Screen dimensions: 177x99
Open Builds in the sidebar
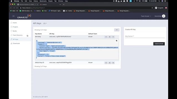(x=15, y=31)
